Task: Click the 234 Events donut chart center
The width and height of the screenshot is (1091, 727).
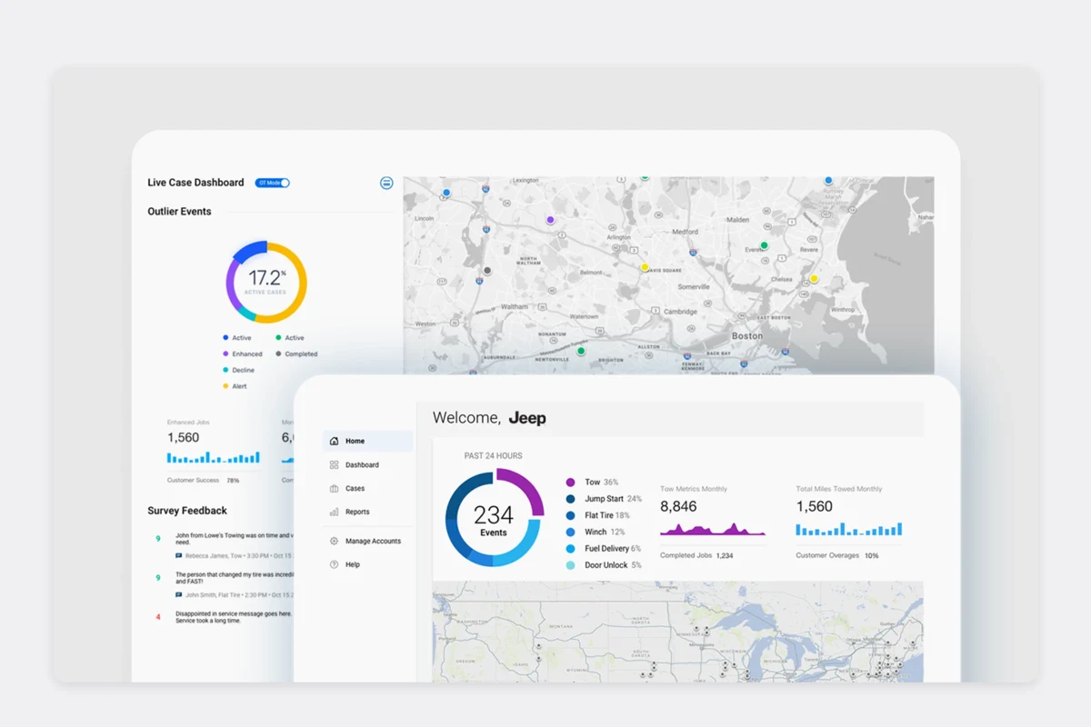Action: 494,518
